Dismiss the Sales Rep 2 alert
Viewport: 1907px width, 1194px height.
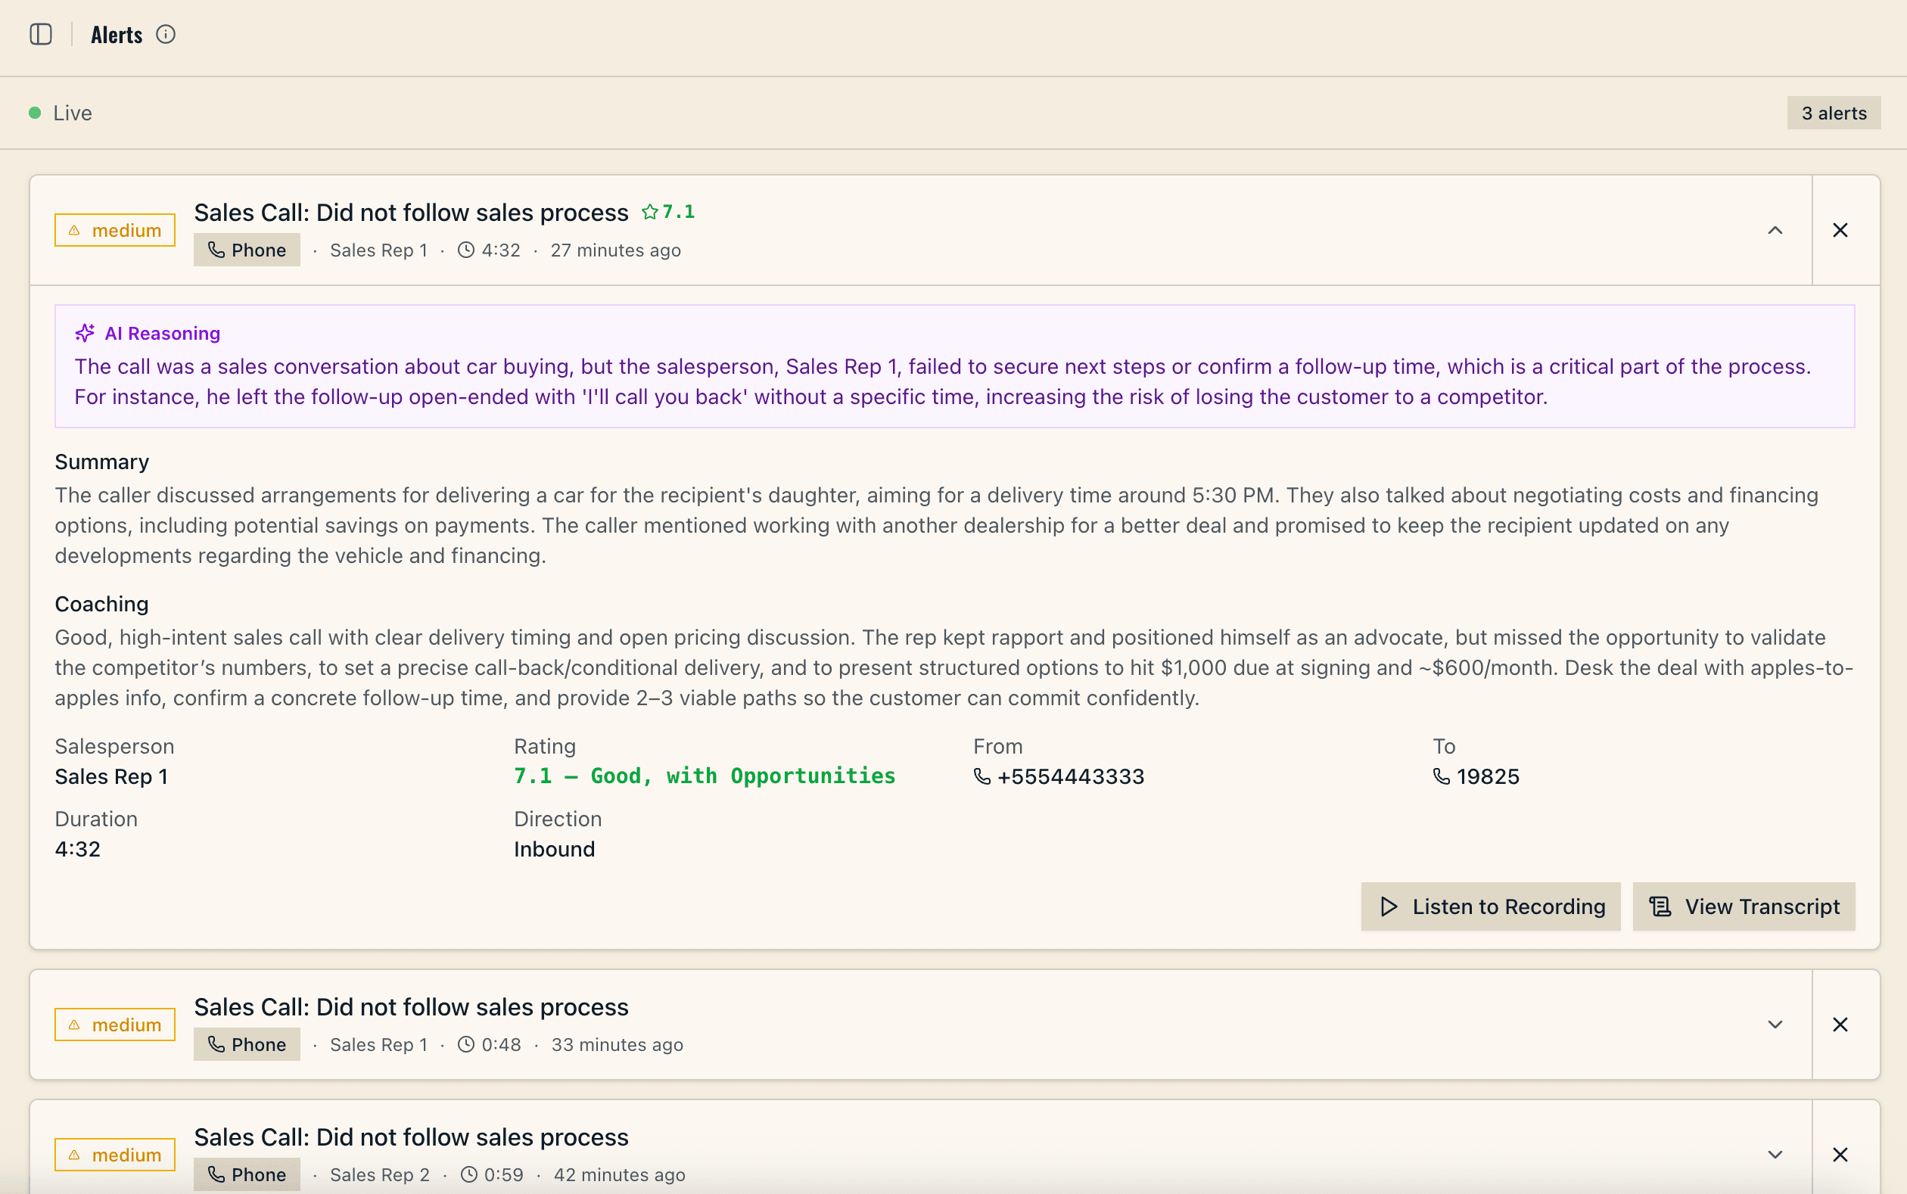(x=1840, y=1154)
